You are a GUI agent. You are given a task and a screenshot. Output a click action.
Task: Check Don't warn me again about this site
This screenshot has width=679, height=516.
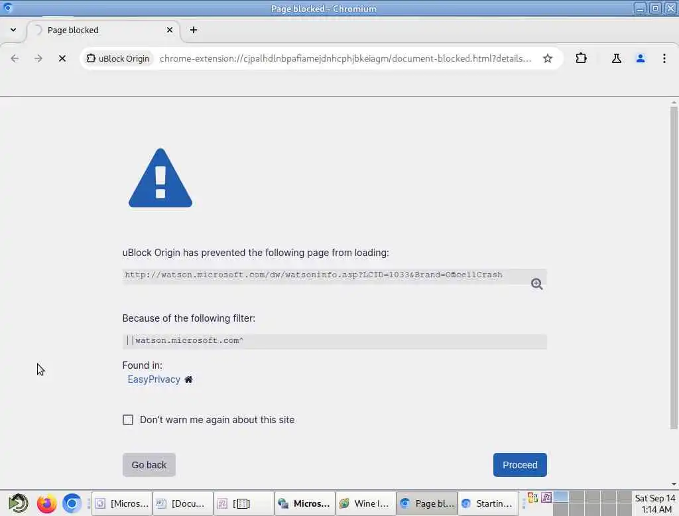tap(128, 420)
